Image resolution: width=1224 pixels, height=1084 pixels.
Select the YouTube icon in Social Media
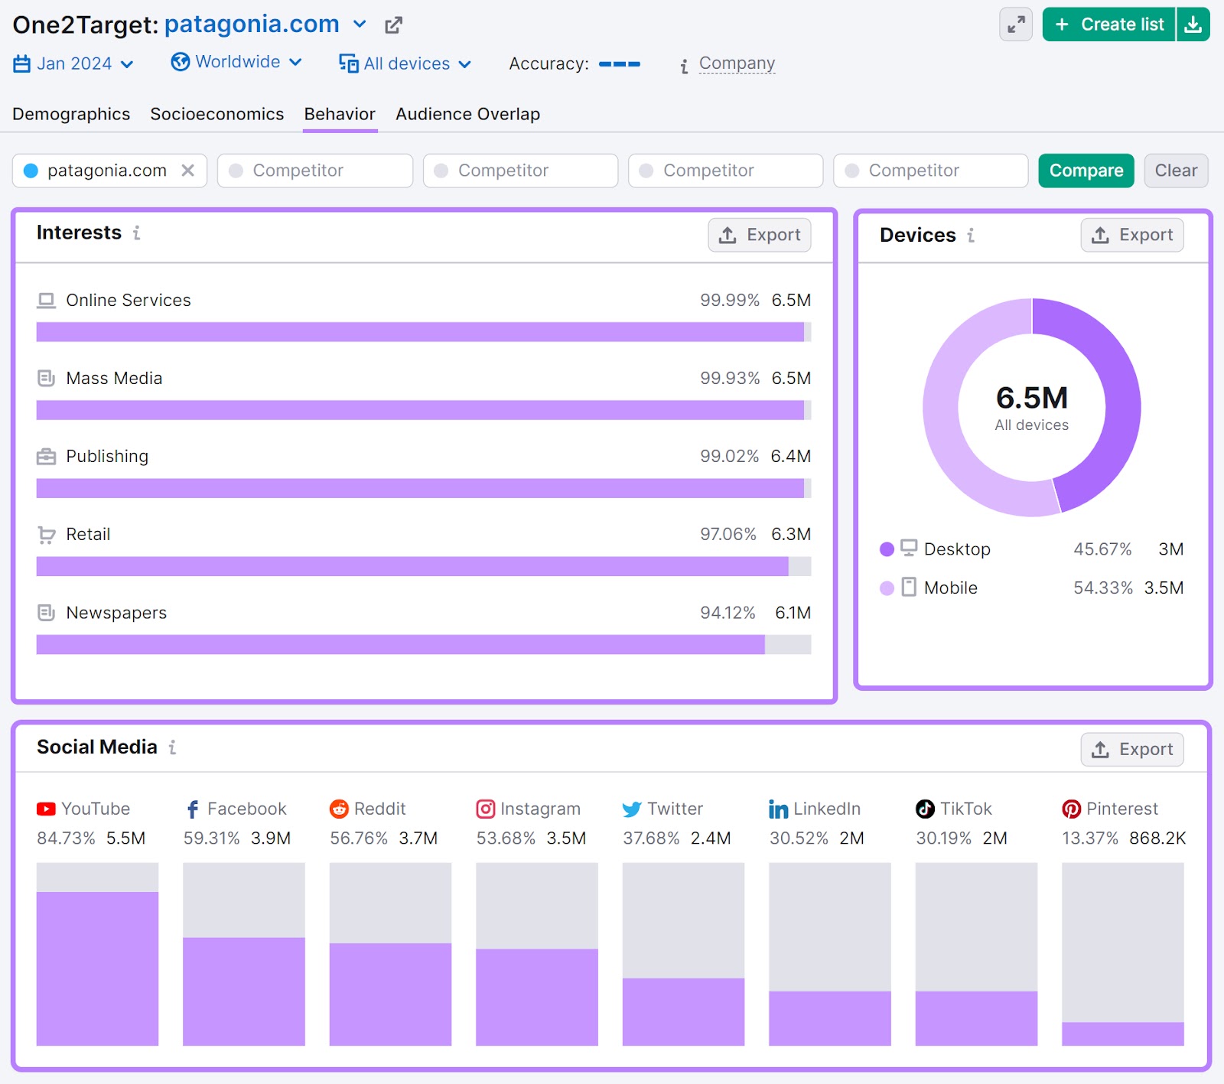pyautogui.click(x=45, y=809)
